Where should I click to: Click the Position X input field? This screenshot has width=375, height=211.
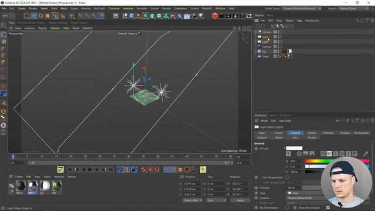192,183
